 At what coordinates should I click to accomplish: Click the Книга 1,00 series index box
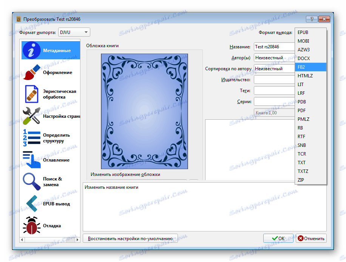point(274,113)
